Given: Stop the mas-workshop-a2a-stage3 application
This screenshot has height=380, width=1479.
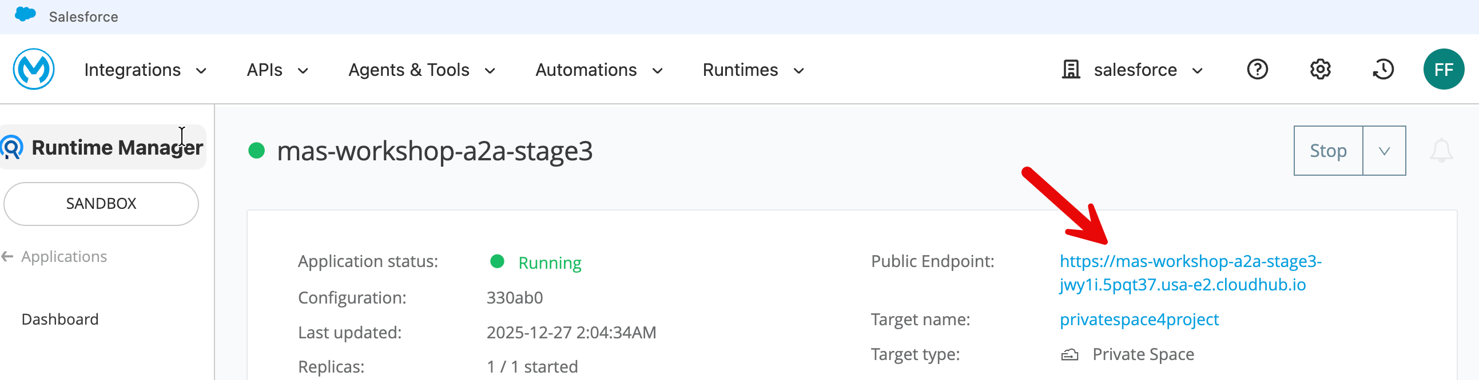Looking at the screenshot, I should [1328, 151].
